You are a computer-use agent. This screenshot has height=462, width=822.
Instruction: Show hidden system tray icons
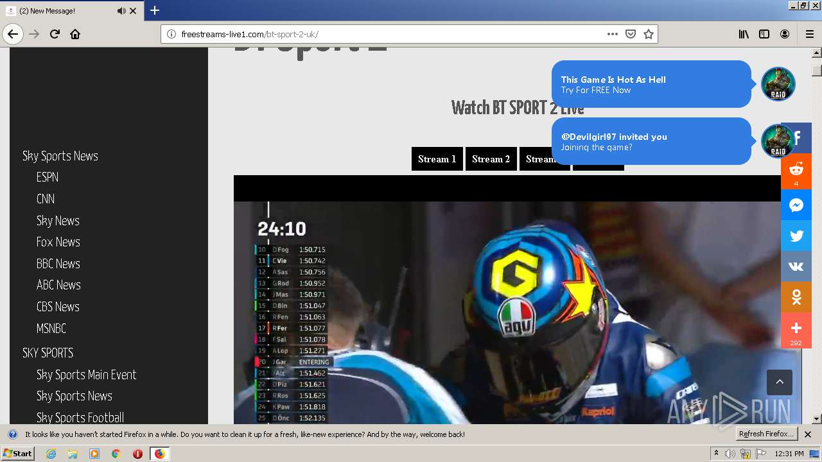[x=716, y=454]
